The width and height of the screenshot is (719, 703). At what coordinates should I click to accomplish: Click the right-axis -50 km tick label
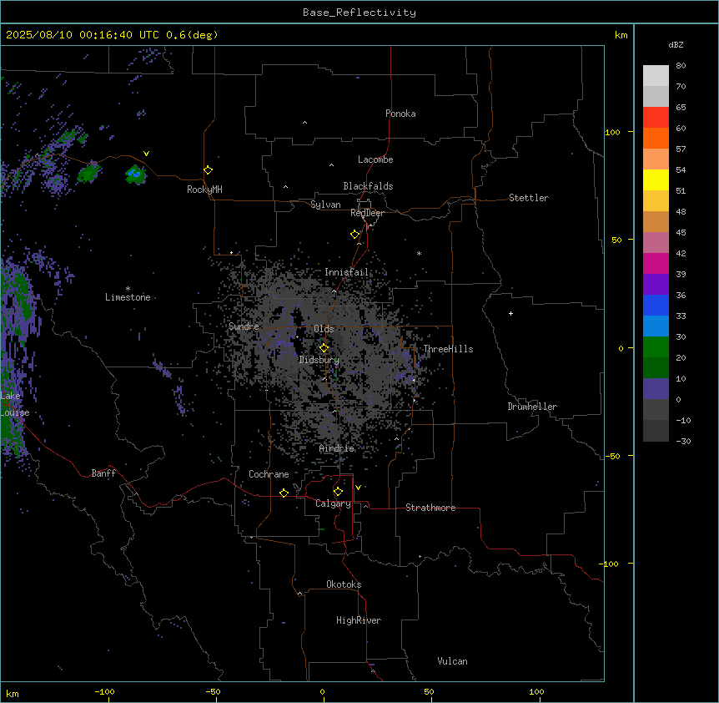(612, 456)
